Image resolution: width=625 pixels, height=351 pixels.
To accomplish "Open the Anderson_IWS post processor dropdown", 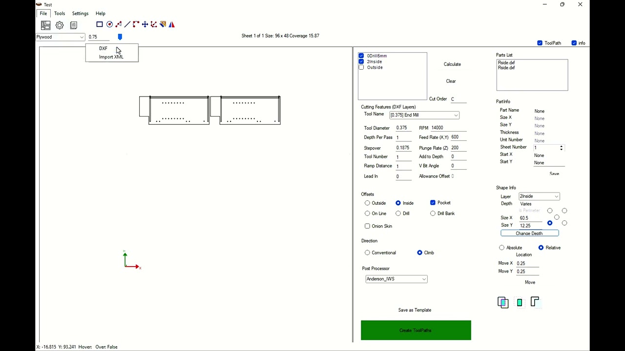I will 396,279.
